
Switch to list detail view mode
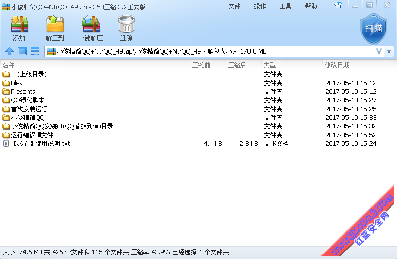click(x=35, y=51)
